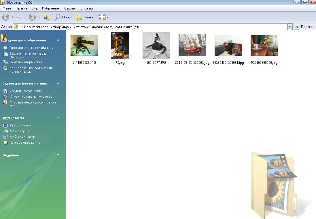Select the 1-P1090928.JPG thumbnail
This screenshot has height=219, width=316.
pyautogui.click(x=84, y=45)
